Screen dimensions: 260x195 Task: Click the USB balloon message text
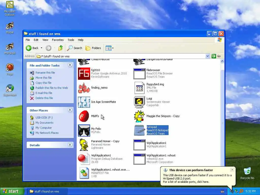[x=197, y=178]
